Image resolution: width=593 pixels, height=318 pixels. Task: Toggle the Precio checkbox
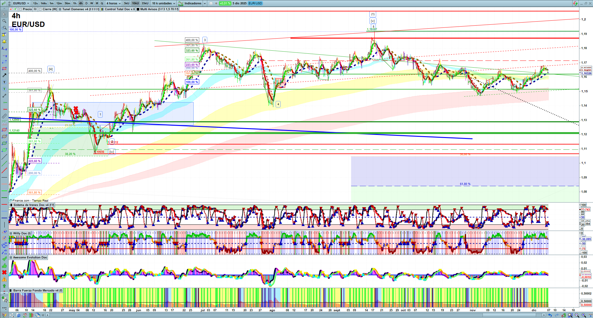click(x=21, y=9)
